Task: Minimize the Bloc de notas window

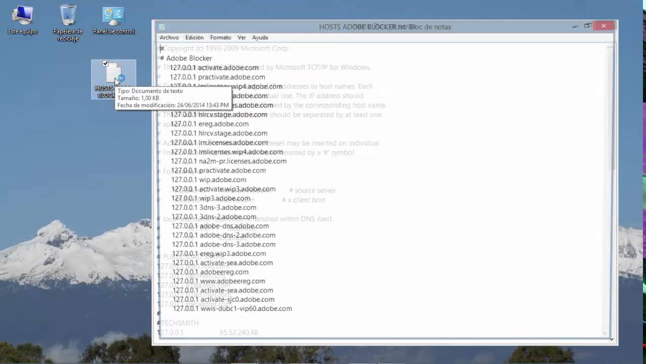Action: 575,26
